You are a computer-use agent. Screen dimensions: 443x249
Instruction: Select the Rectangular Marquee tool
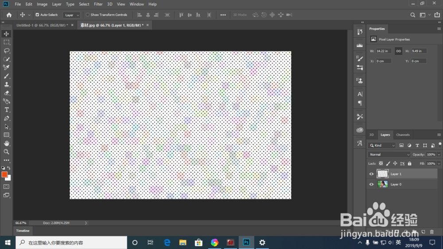point(6,42)
